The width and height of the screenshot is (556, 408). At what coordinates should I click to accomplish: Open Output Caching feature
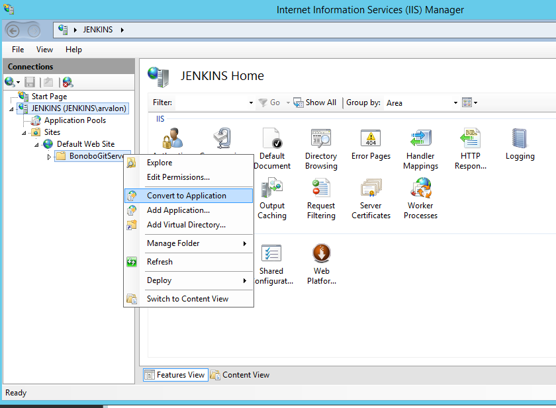[x=272, y=198]
